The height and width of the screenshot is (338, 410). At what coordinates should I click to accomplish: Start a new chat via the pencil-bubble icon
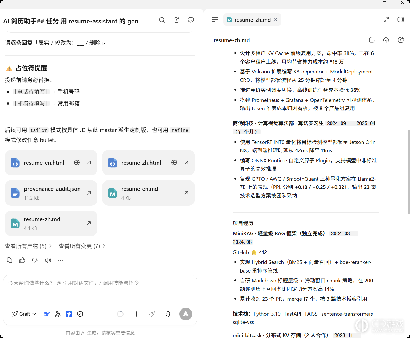tap(177, 20)
